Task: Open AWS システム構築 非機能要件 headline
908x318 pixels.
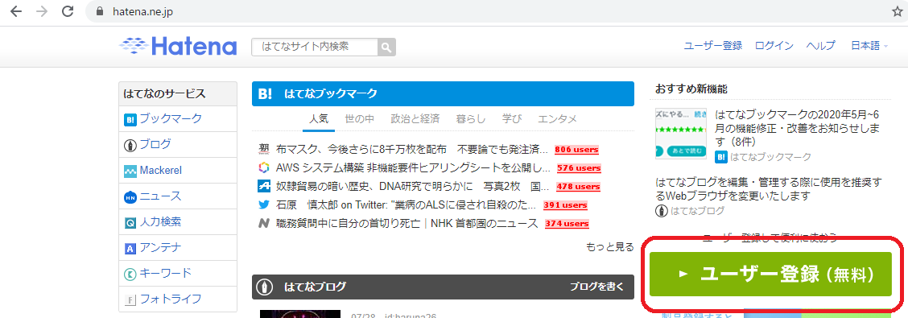Action: coord(414,168)
